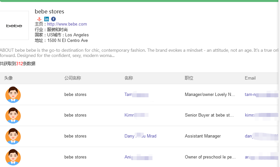The width and height of the screenshot is (280, 167).
Task: Click the red anchor icon
Action: click(39, 19)
